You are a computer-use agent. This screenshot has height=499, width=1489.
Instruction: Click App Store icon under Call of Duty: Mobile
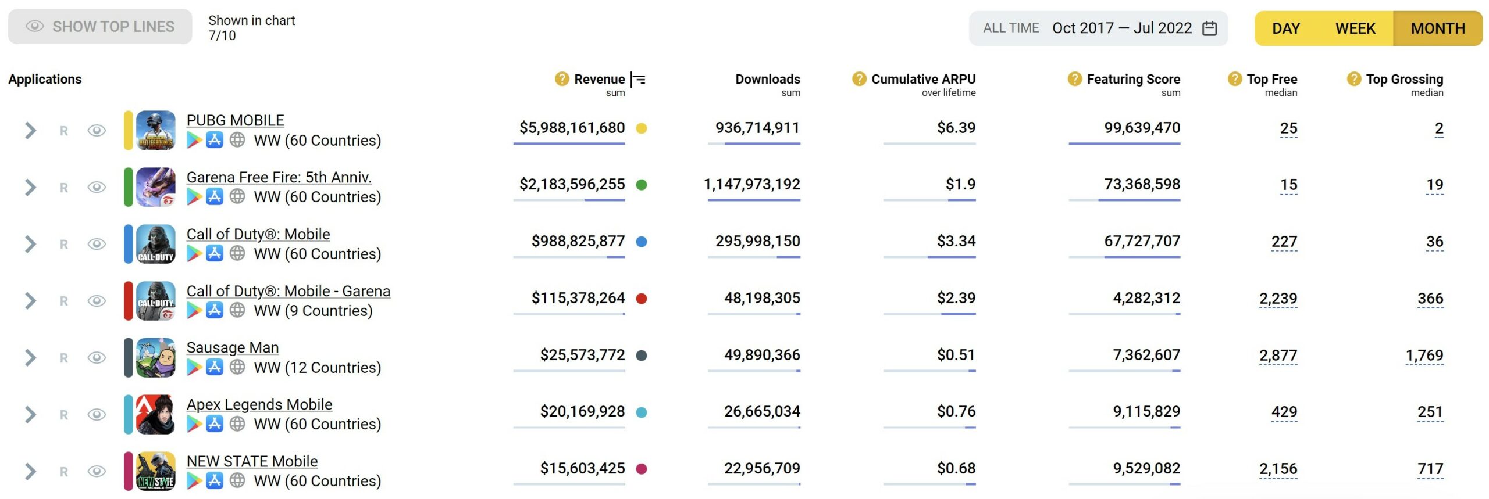pos(215,254)
